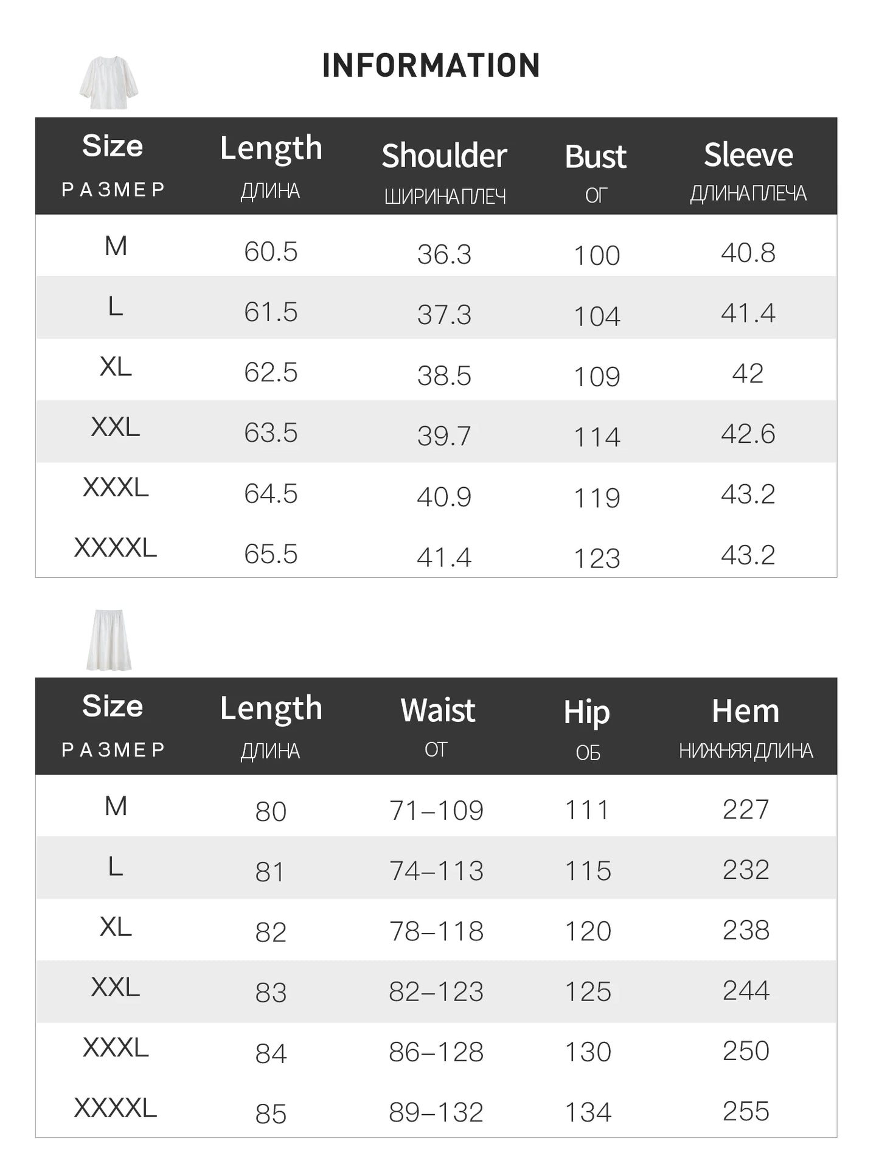Click the sleeve value 42.6

tap(748, 434)
